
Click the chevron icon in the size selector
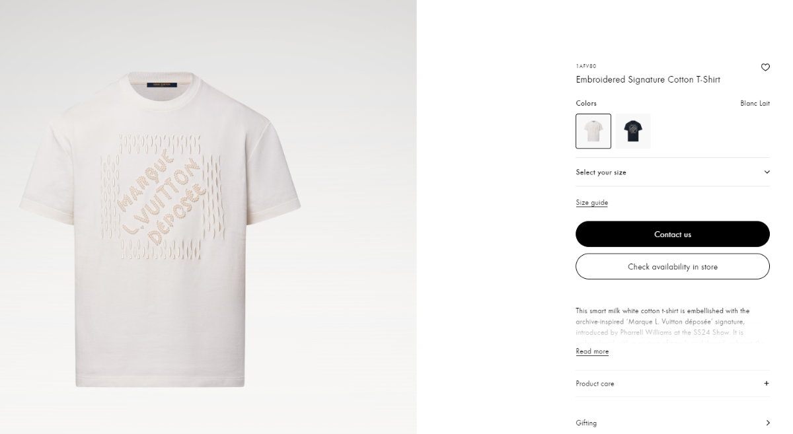(767, 172)
